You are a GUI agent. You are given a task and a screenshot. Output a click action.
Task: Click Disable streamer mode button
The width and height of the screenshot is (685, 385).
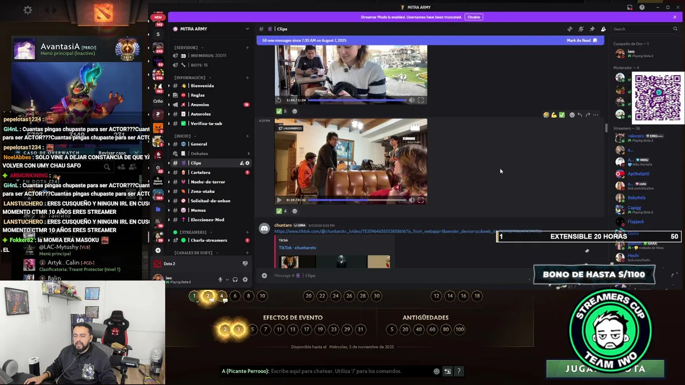474,17
